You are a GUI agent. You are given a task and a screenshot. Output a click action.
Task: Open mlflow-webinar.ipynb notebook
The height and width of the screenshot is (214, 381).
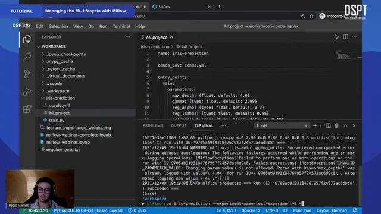pos(68,143)
